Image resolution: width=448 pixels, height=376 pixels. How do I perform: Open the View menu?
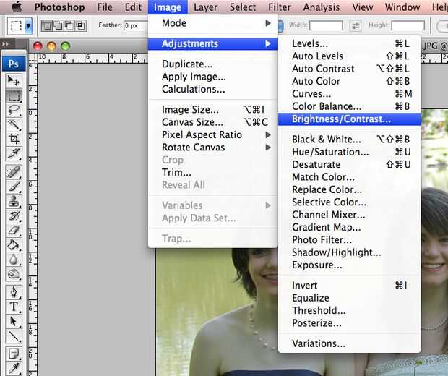363,7
